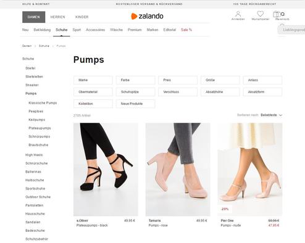Expand the Farbe filter
This screenshot has height=243, width=305.
pos(135,80)
